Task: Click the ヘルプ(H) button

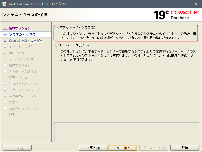Action: tap(17, 148)
